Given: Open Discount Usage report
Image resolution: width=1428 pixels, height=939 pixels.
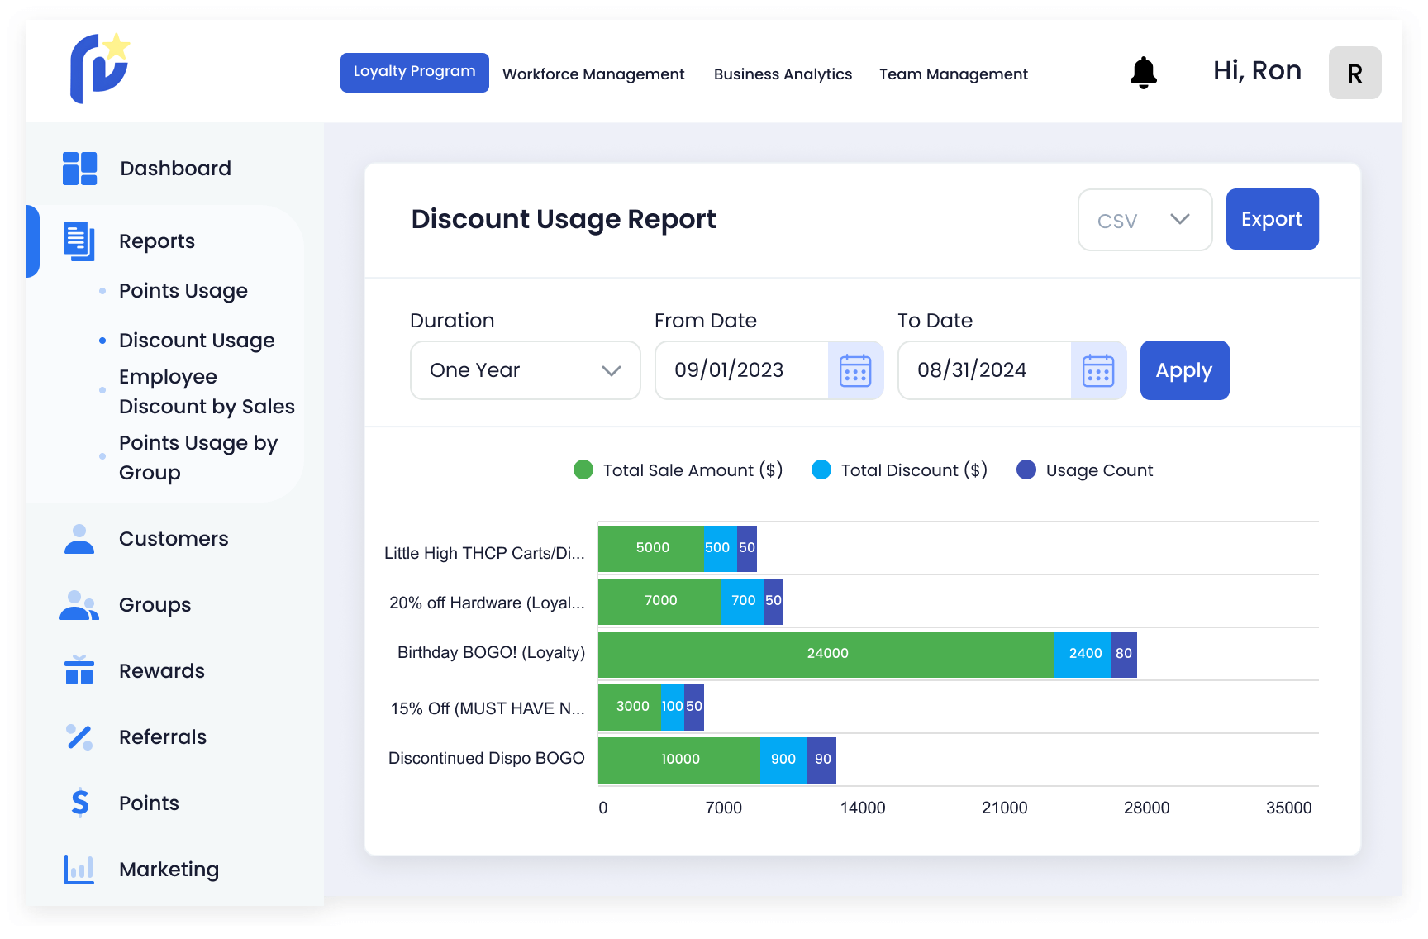Looking at the screenshot, I should tap(197, 341).
